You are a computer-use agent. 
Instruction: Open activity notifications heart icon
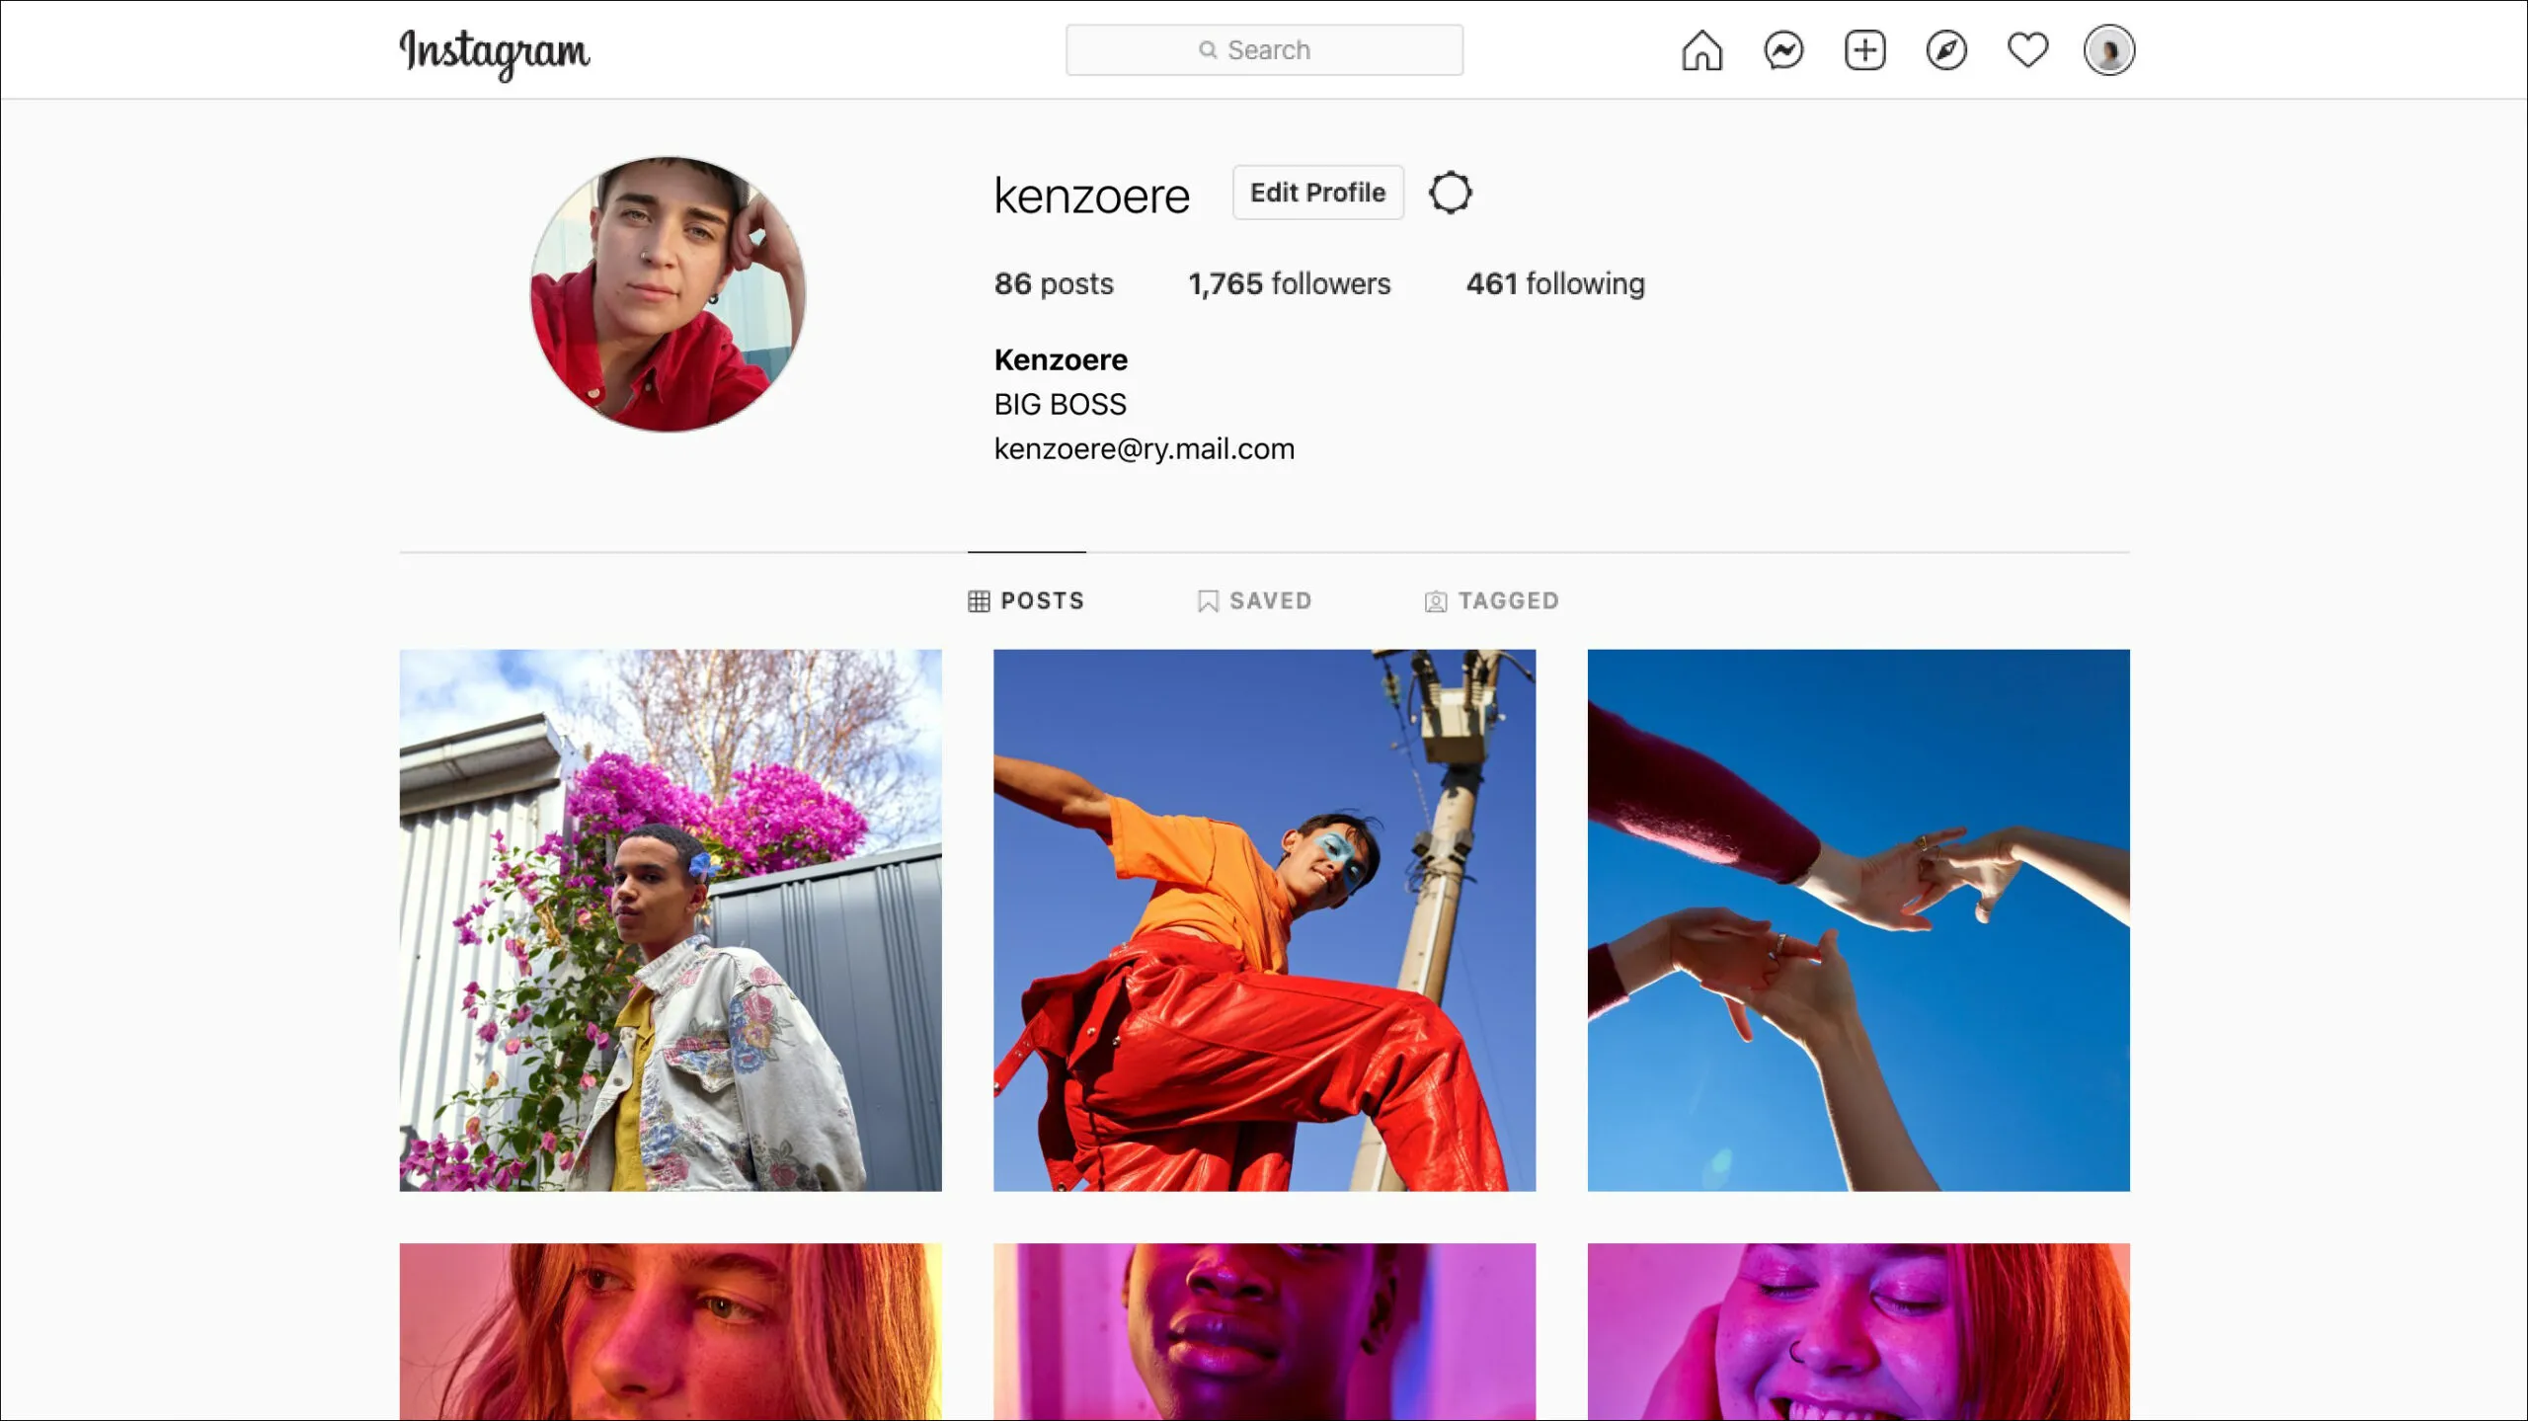point(2027,50)
